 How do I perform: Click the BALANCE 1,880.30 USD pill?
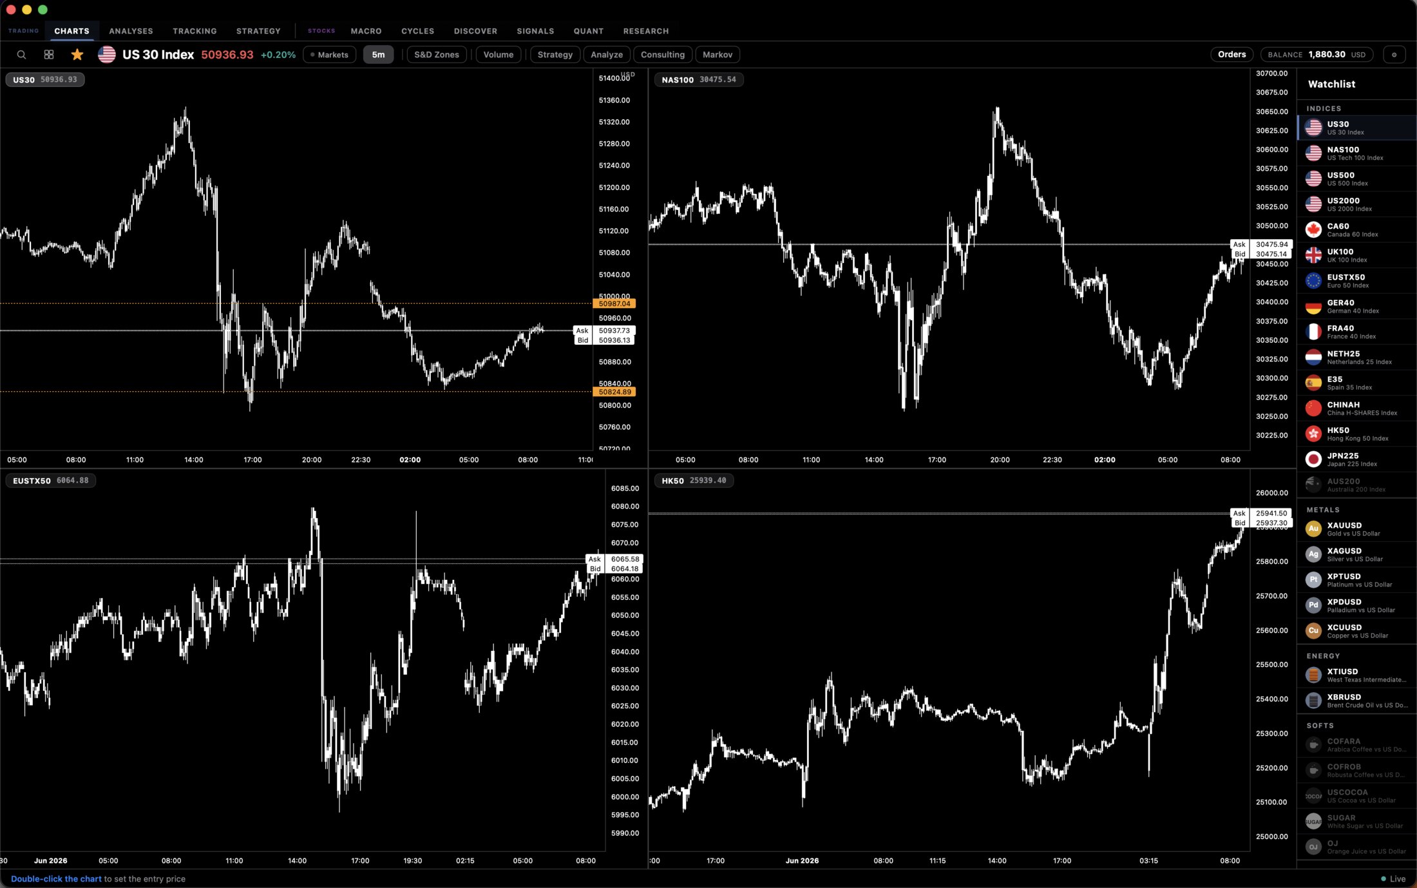tap(1317, 55)
